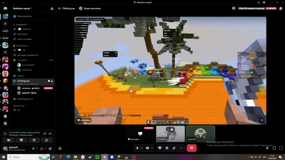Open the награды-джамшута channel
Image resolution: width=285 pixels, height=160 pixels.
click(x=33, y=55)
